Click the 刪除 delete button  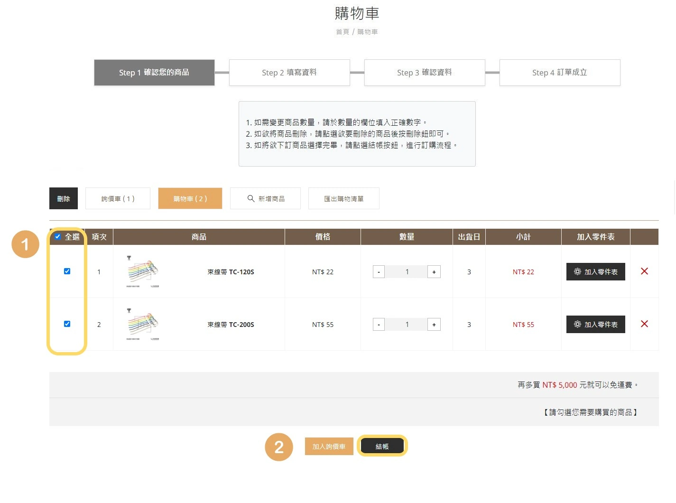coord(63,198)
